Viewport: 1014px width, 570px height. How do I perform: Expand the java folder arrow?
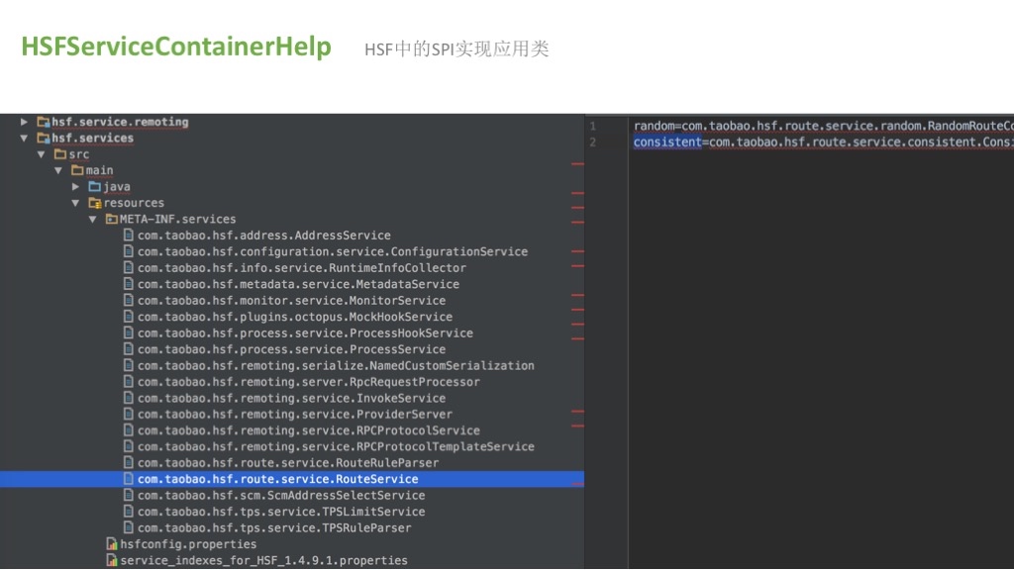(x=75, y=187)
